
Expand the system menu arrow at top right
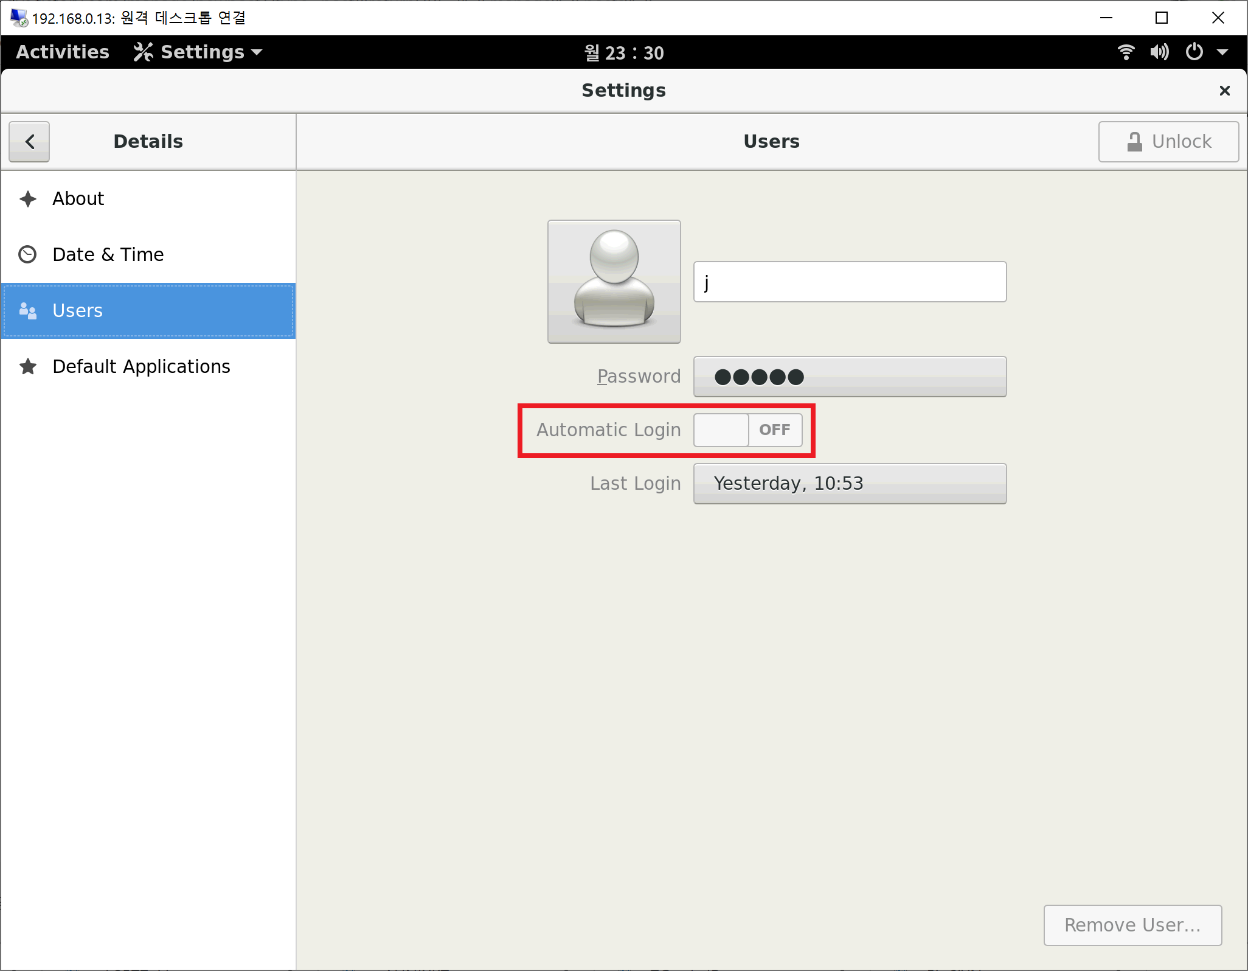[x=1223, y=52]
